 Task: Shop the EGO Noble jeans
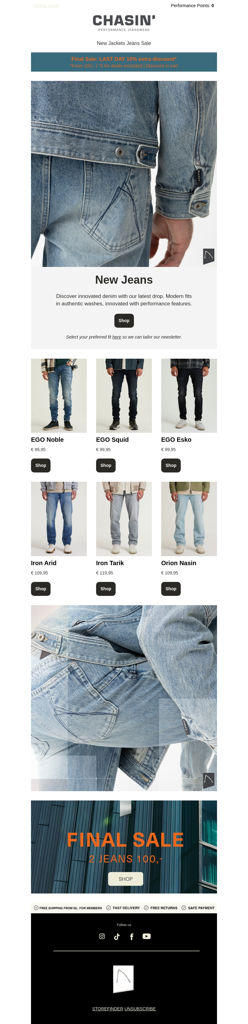point(41,465)
